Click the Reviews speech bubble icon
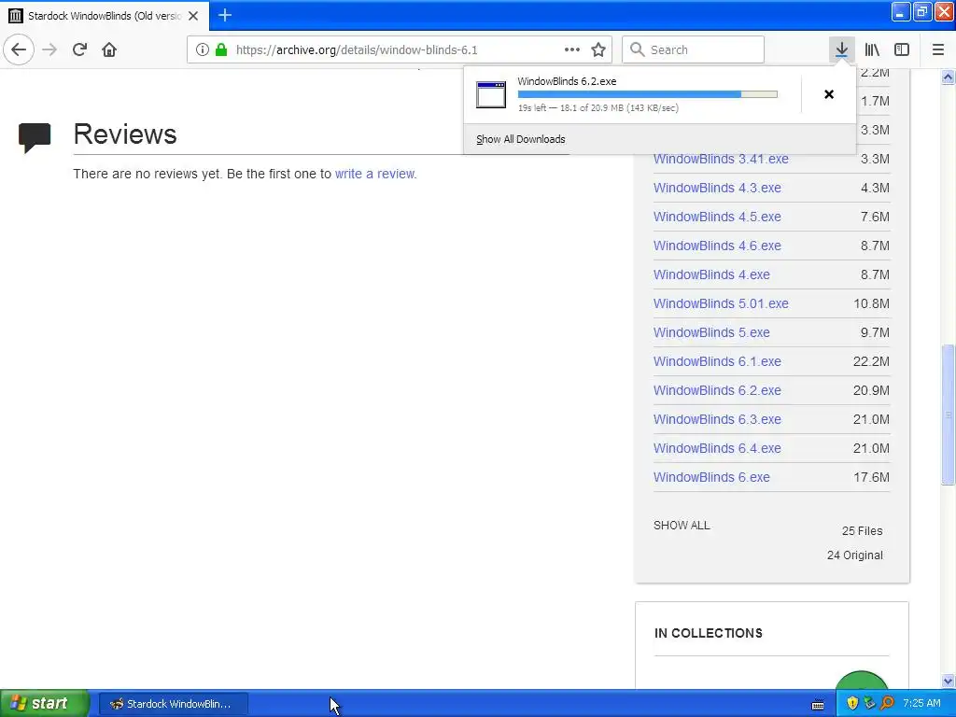Image resolution: width=956 pixels, height=717 pixels. pyautogui.click(x=35, y=138)
